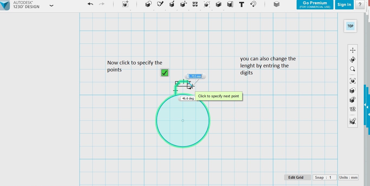Select the Orbit tool in the navigation bar
Image resolution: width=370 pixels, height=186 pixels.
(x=353, y=60)
